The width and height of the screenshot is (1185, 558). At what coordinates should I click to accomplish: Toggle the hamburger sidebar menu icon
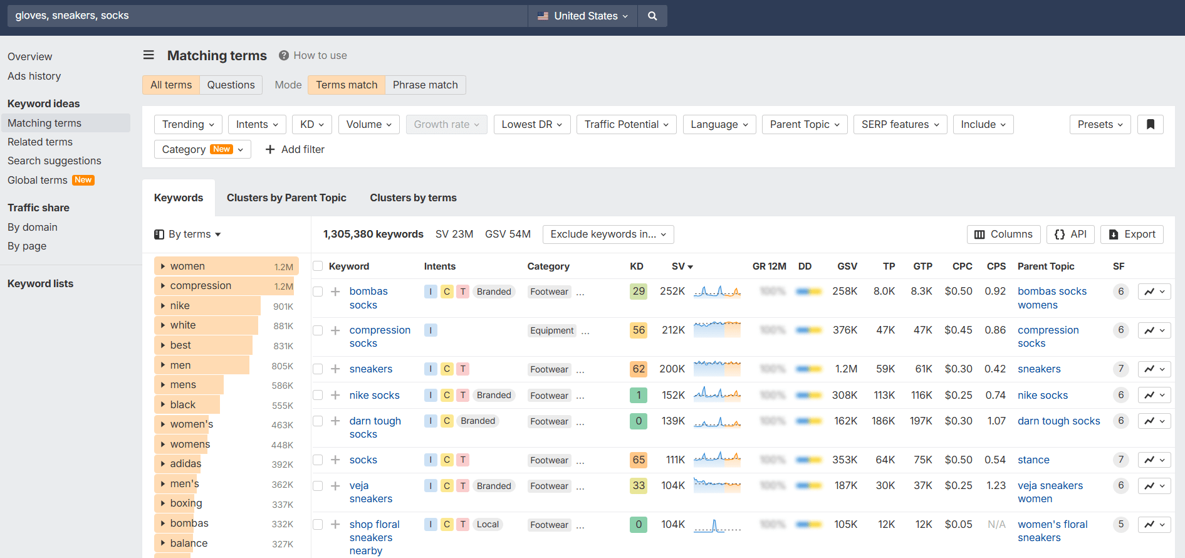point(149,55)
